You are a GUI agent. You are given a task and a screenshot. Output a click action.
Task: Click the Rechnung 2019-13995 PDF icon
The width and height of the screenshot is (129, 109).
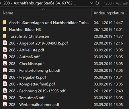point(5,91)
